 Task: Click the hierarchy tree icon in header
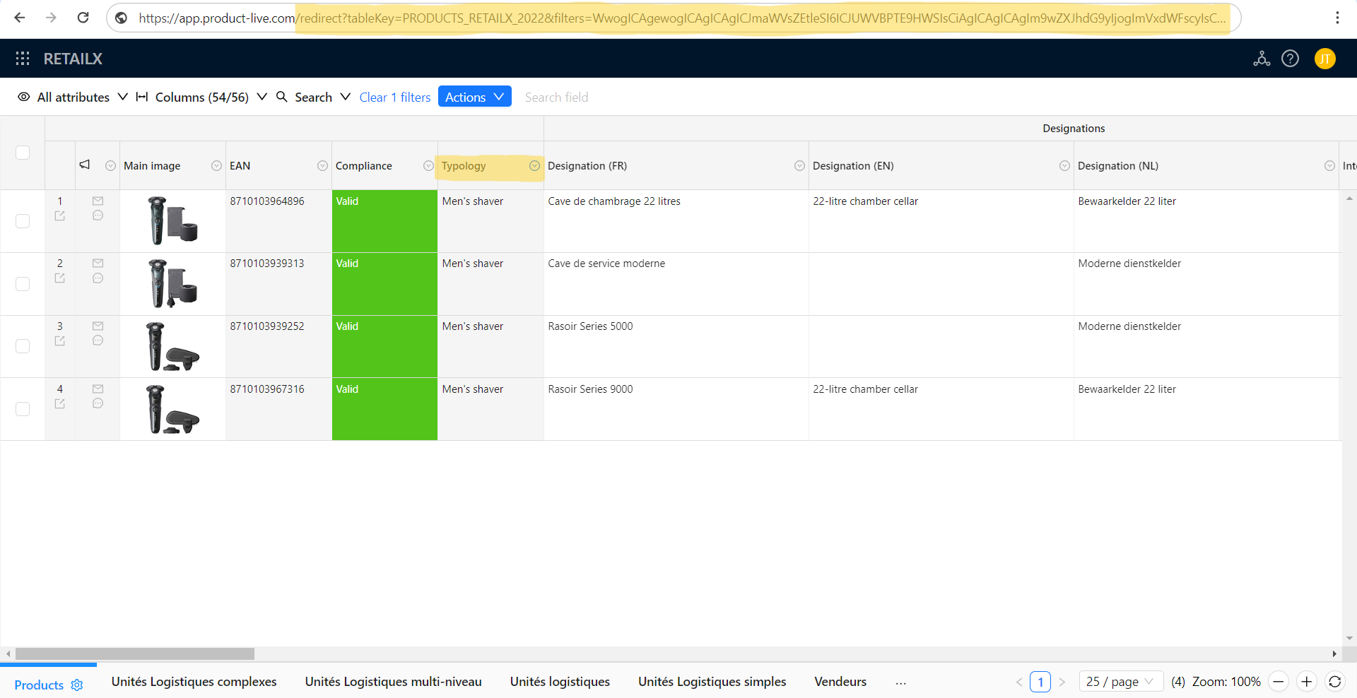[x=1262, y=59]
